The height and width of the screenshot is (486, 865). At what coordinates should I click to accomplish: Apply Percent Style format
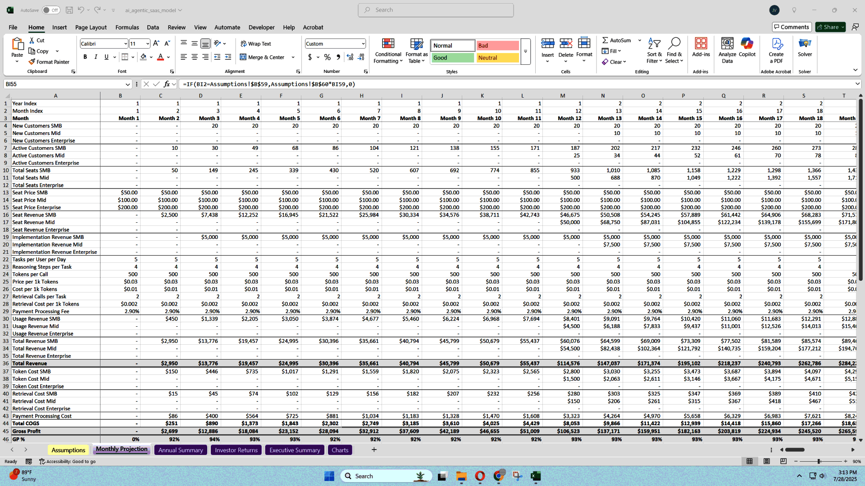pos(328,57)
